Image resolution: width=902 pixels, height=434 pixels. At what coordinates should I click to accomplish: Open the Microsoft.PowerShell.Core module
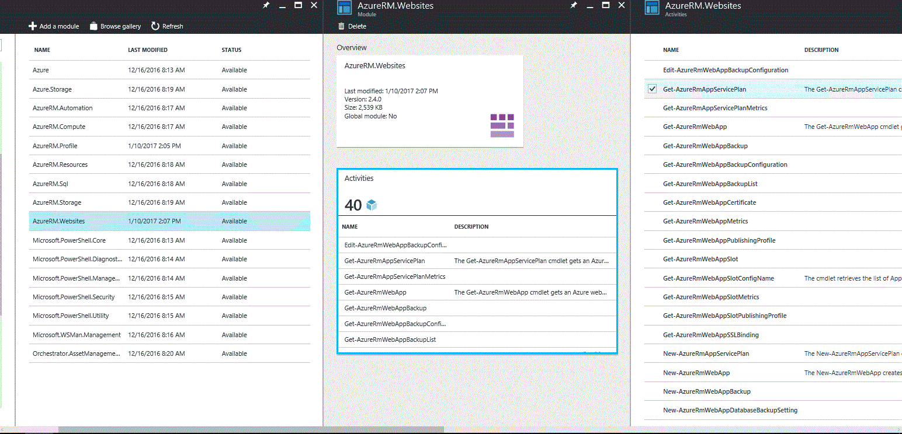point(169,240)
